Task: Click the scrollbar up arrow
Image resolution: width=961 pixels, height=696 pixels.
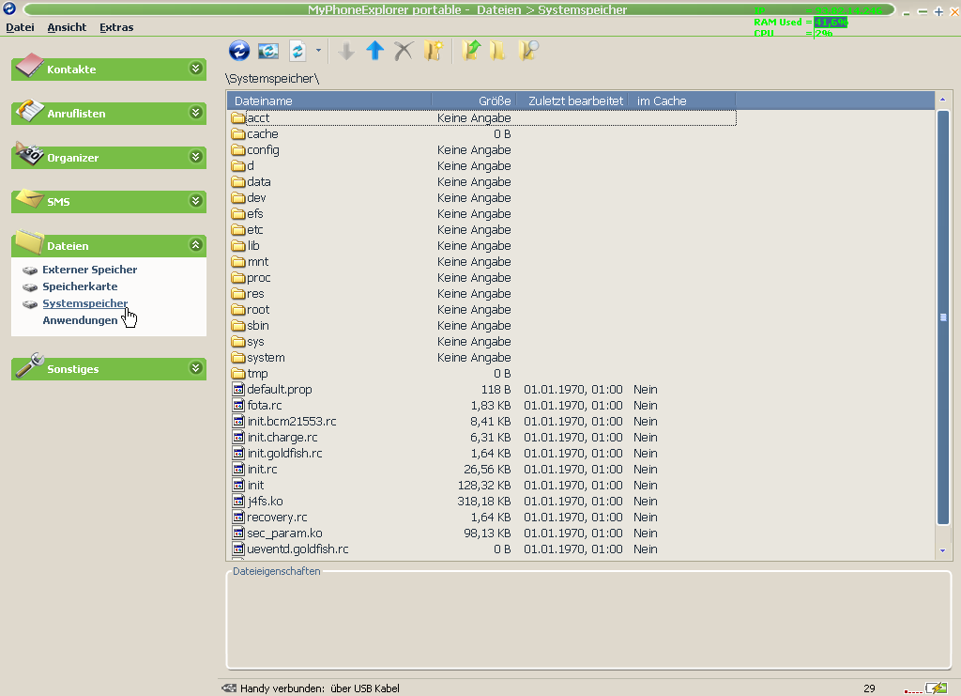Action: [942, 100]
